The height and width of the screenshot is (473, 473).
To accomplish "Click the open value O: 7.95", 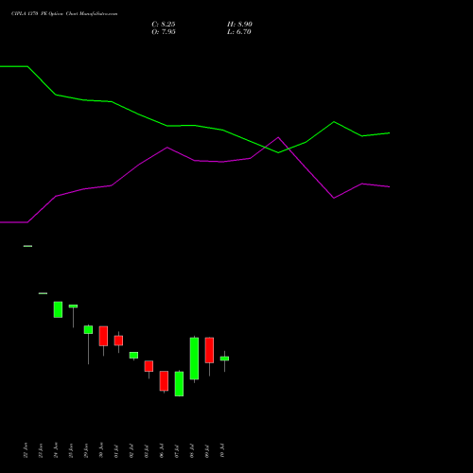I will (164, 32).
